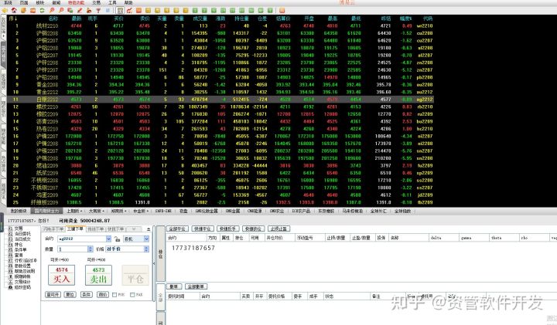Click the 快捷平仓 button
Screen dimensions: 557x325
coord(203,229)
